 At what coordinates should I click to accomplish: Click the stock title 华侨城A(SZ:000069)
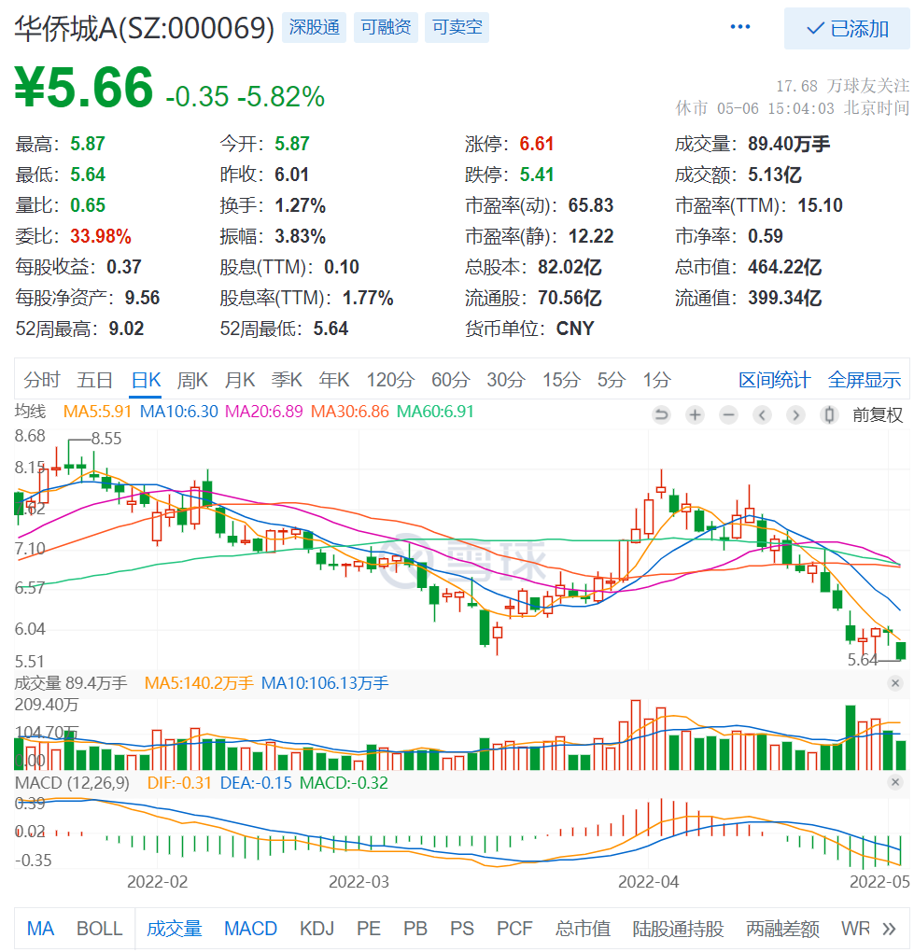(x=145, y=29)
